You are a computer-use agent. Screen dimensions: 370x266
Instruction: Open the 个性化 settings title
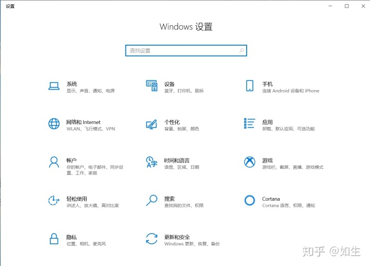172,122
